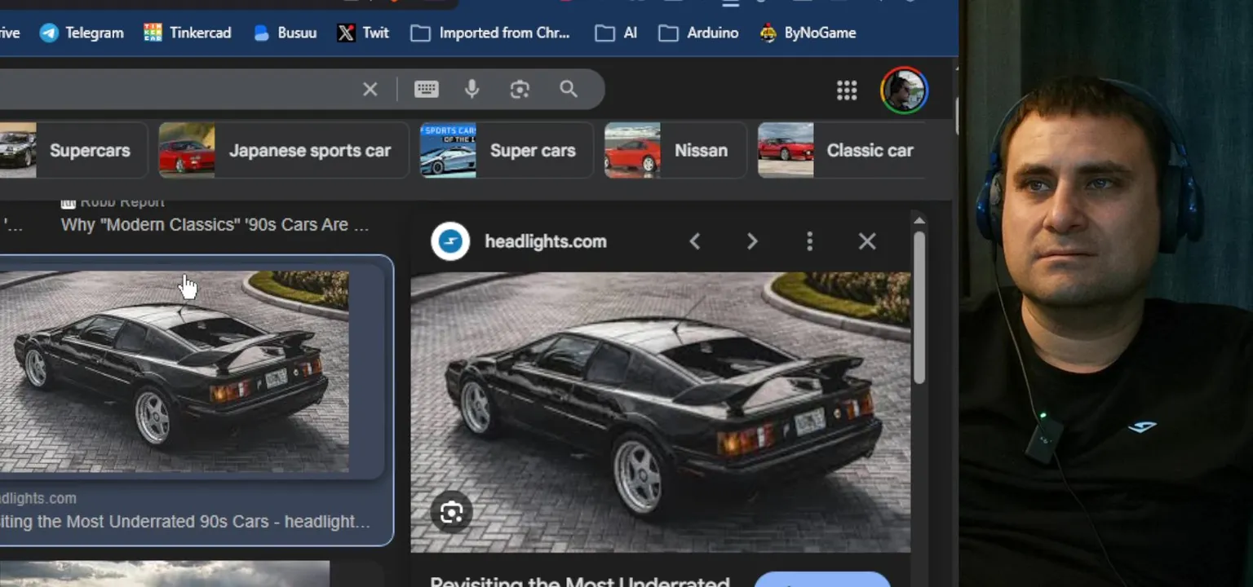
Task: Filter results by Japanese sports car chip
Action: point(284,150)
